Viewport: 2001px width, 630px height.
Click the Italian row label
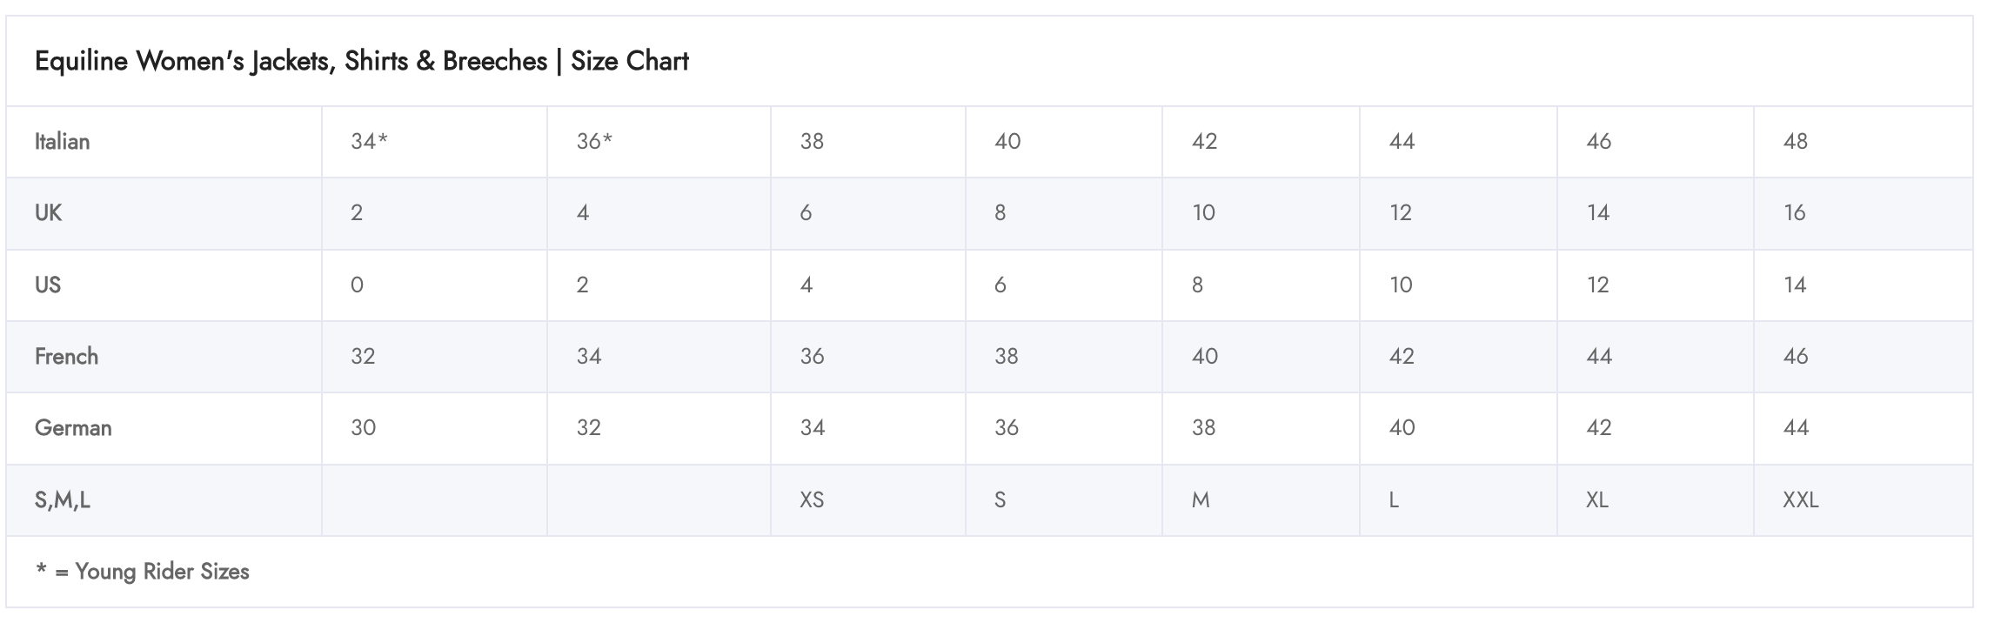[62, 141]
